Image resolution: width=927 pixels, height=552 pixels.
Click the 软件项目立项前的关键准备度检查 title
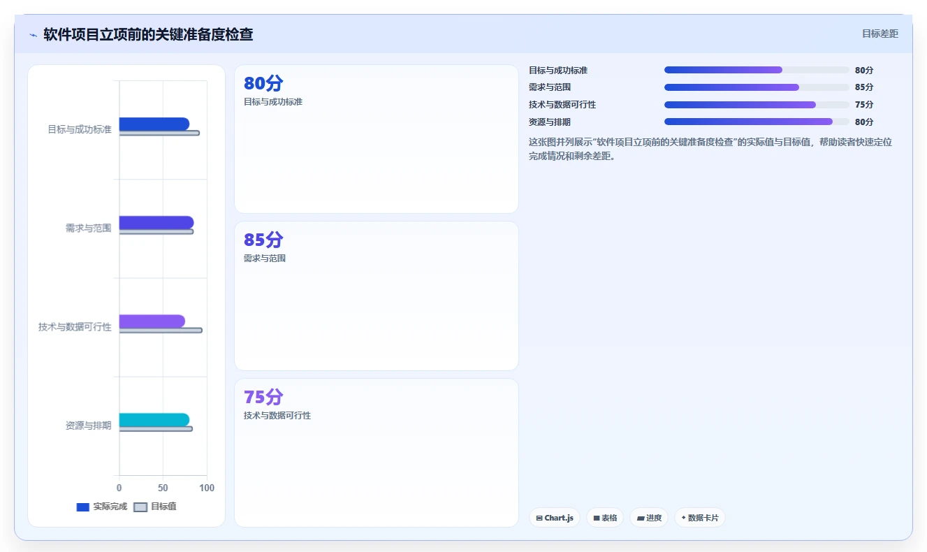[148, 34]
